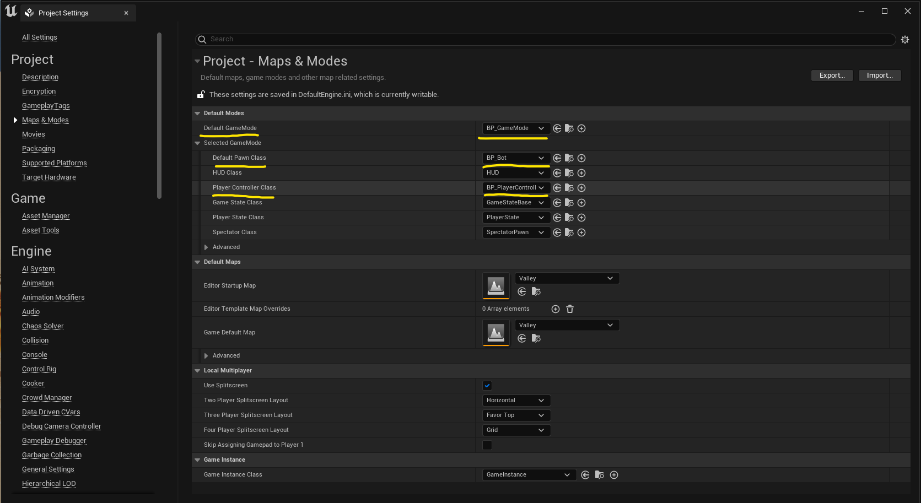Add new Player State Class blueprint
This screenshot has width=921, height=503.
point(581,218)
